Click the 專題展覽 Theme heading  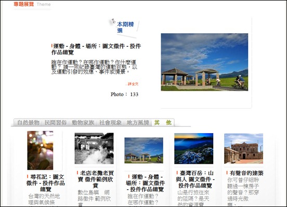[32, 4]
